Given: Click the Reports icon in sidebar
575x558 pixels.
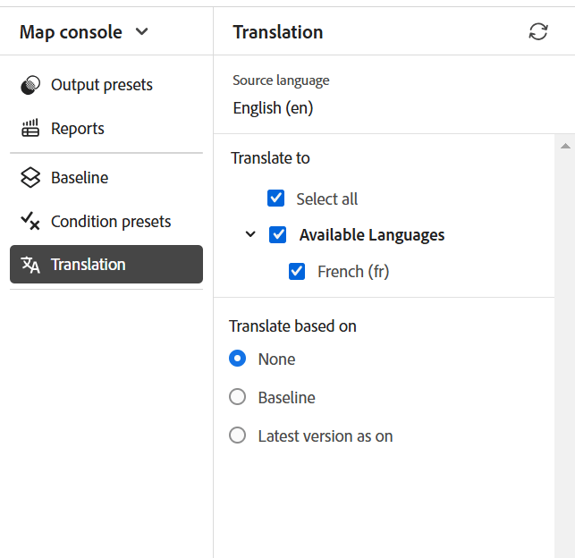Looking at the screenshot, I should click(30, 129).
